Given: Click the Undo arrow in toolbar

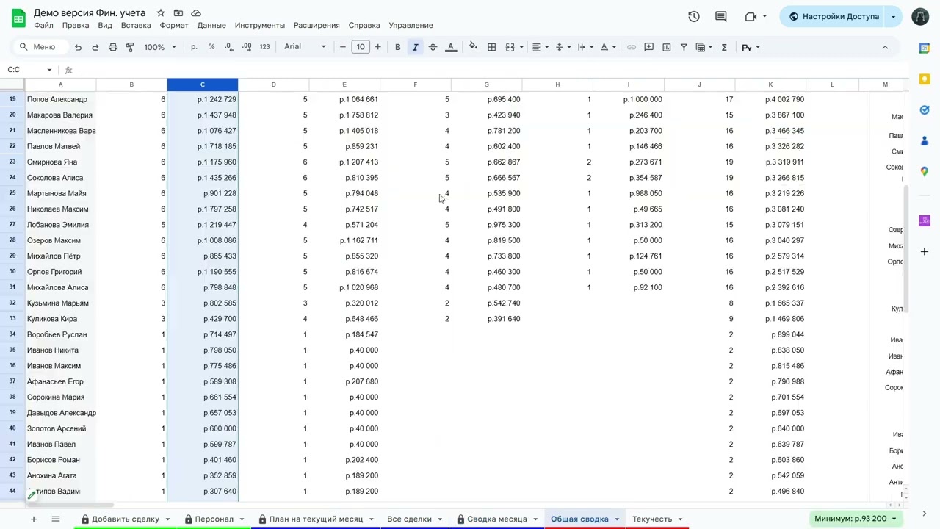Looking at the screenshot, I should coord(78,47).
